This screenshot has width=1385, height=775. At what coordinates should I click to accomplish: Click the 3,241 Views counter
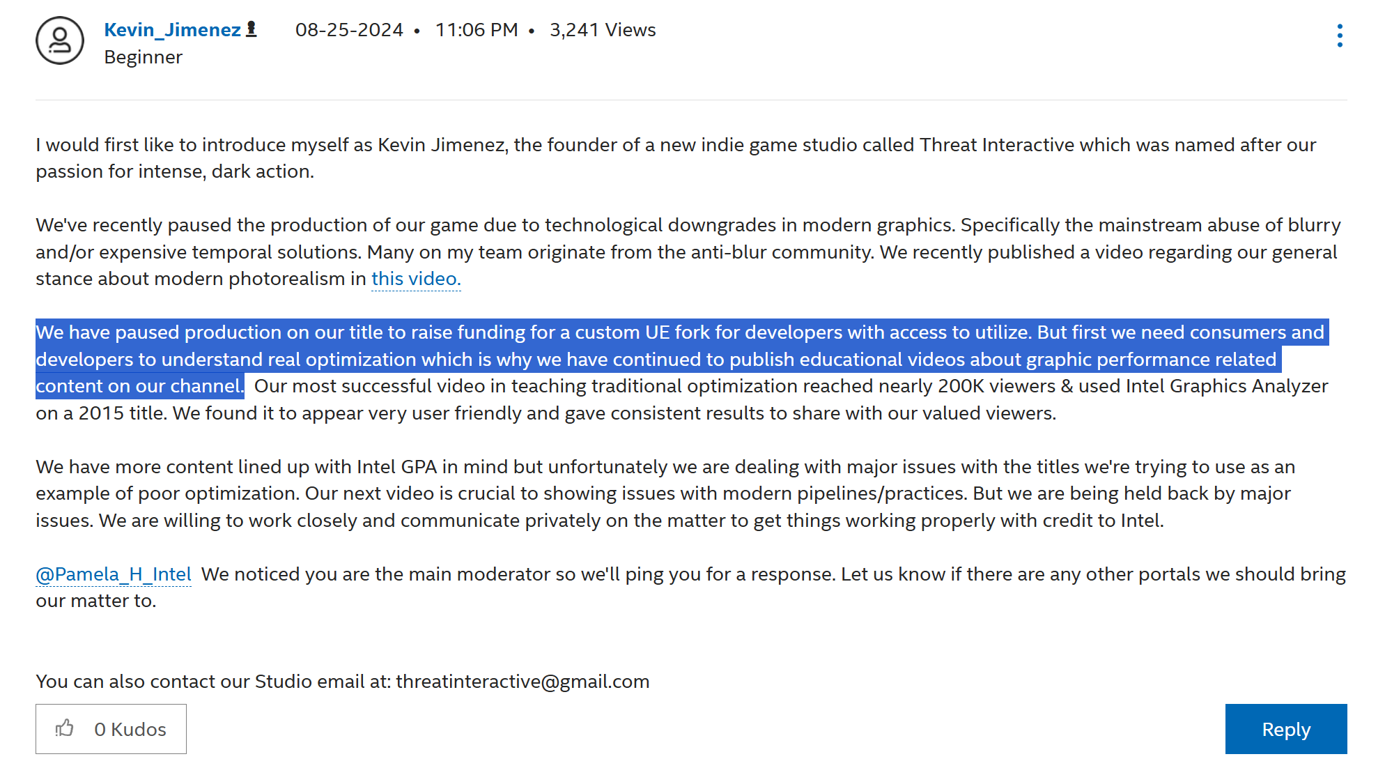pos(603,30)
